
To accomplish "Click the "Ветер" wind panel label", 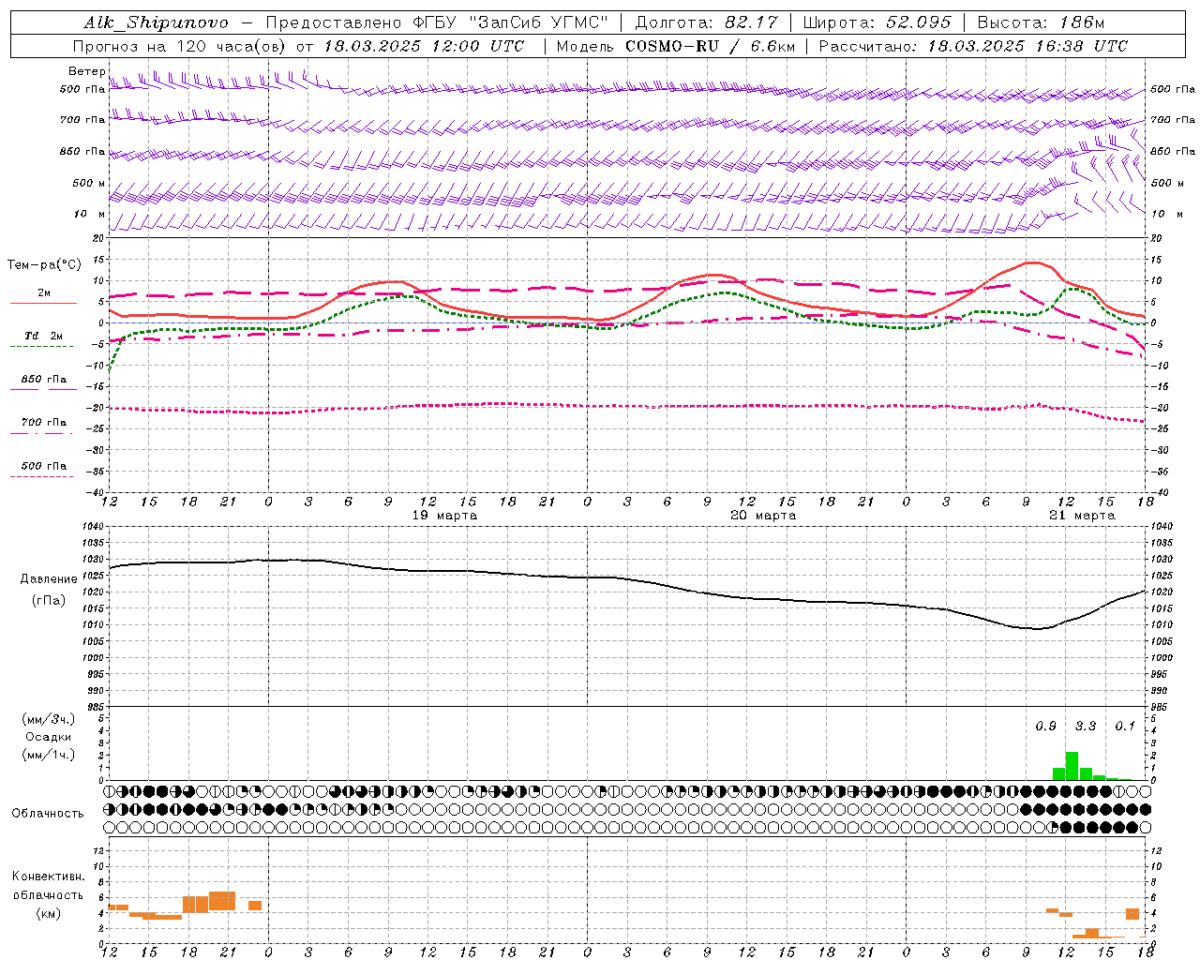I will [x=86, y=71].
